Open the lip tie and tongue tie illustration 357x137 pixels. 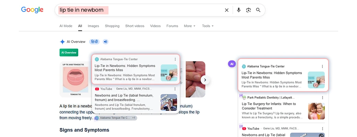coord(76,79)
